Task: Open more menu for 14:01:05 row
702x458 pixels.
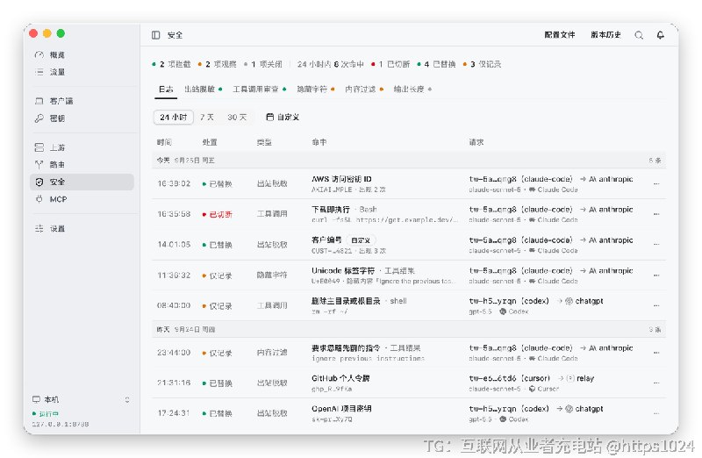Action: [x=656, y=245]
